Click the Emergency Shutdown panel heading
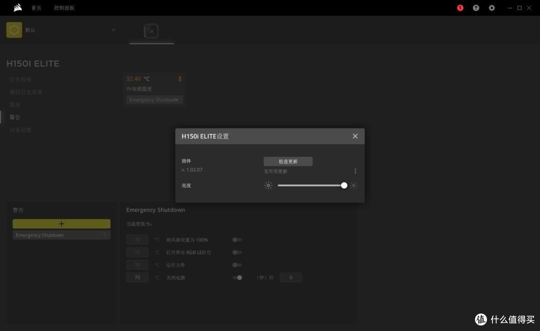 pyautogui.click(x=155, y=210)
